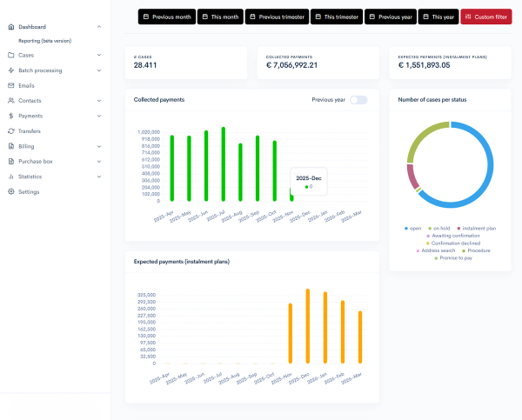Filter by This month
522x420 pixels.
[220, 17]
